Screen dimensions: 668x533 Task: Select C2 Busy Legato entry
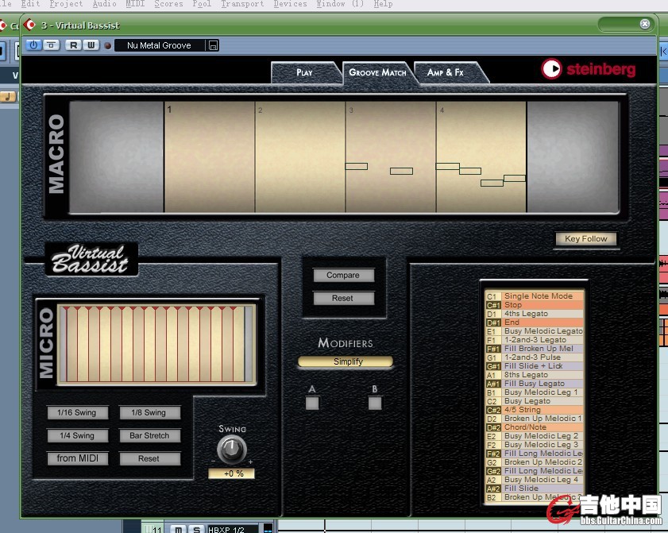pos(535,401)
